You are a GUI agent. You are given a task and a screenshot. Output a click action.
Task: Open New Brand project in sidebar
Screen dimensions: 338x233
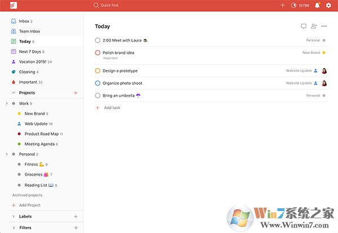[36, 114]
